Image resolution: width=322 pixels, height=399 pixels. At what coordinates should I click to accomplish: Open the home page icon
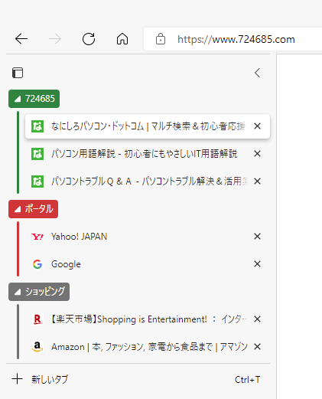pyautogui.click(x=122, y=39)
